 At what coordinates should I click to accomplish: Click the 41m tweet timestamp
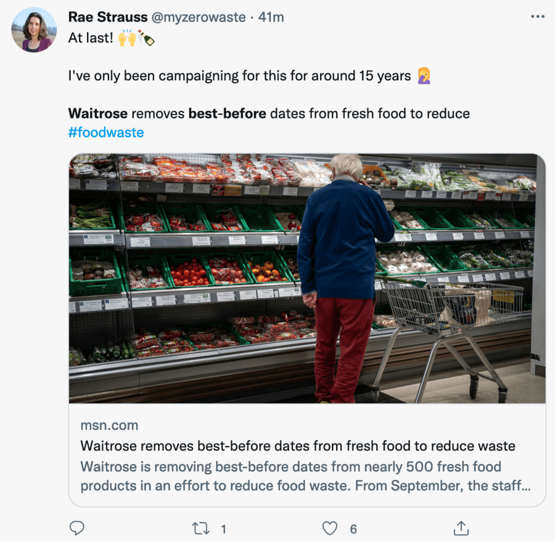271,17
